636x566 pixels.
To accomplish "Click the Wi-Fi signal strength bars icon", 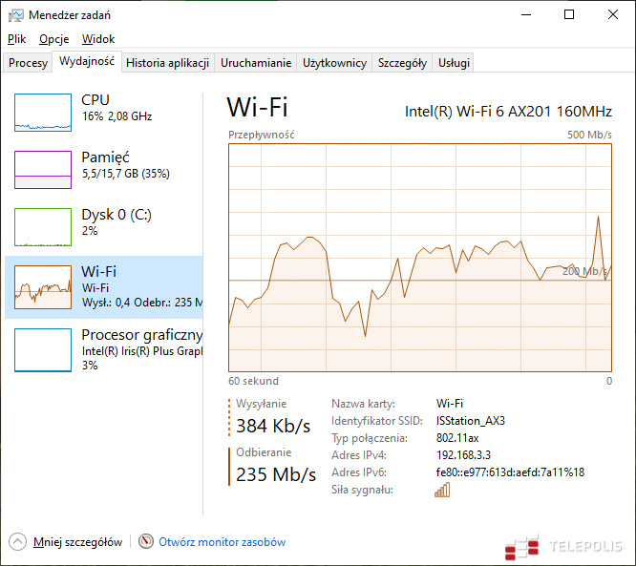I will pyautogui.click(x=442, y=490).
